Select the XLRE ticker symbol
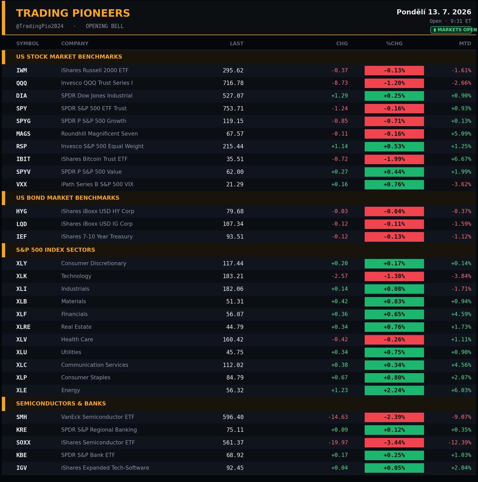Screen dimensions: 478x482 (23, 327)
